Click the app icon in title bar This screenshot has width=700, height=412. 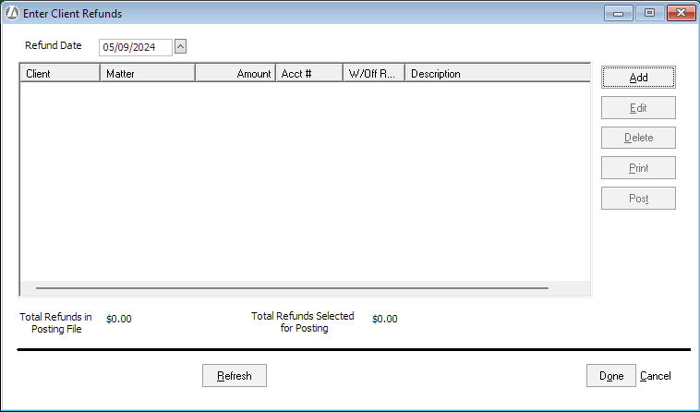click(x=12, y=13)
